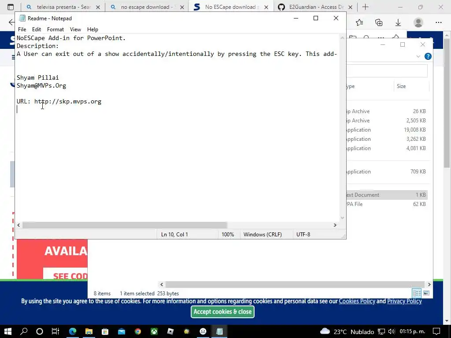Select the 26 KB zip archive row
Image resolution: width=451 pixels, height=338 pixels.
[x=387, y=111]
